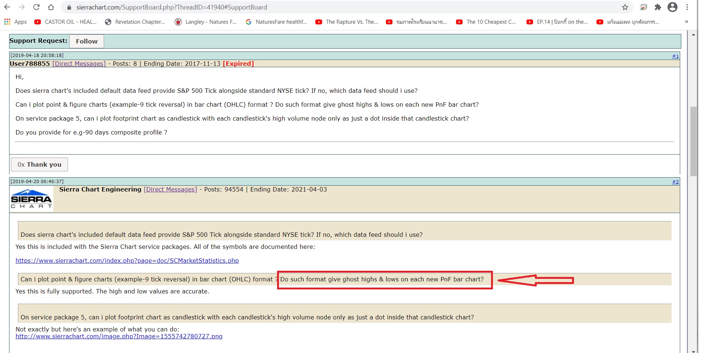
Task: Click the User788855 username
Action: (30, 64)
